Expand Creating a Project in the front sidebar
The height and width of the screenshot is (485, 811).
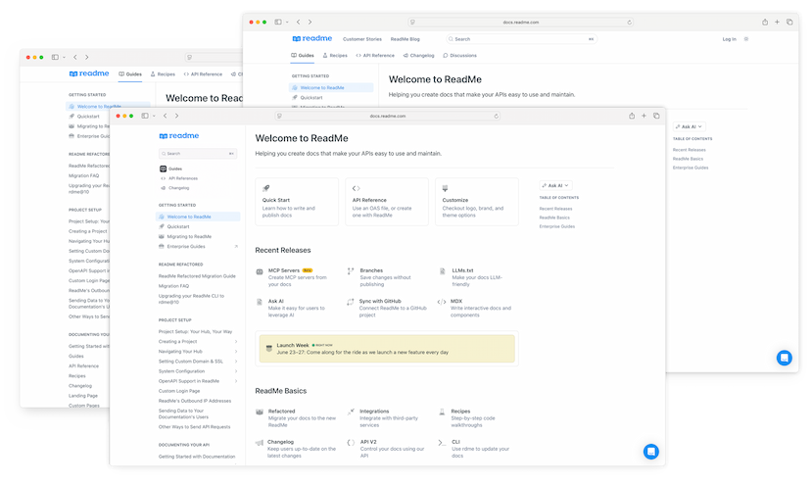[x=236, y=342]
